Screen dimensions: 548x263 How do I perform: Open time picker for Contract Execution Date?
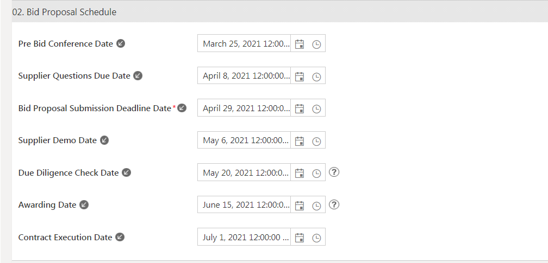[x=316, y=238]
